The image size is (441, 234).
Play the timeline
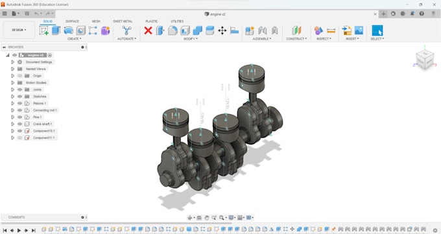click(x=19, y=230)
